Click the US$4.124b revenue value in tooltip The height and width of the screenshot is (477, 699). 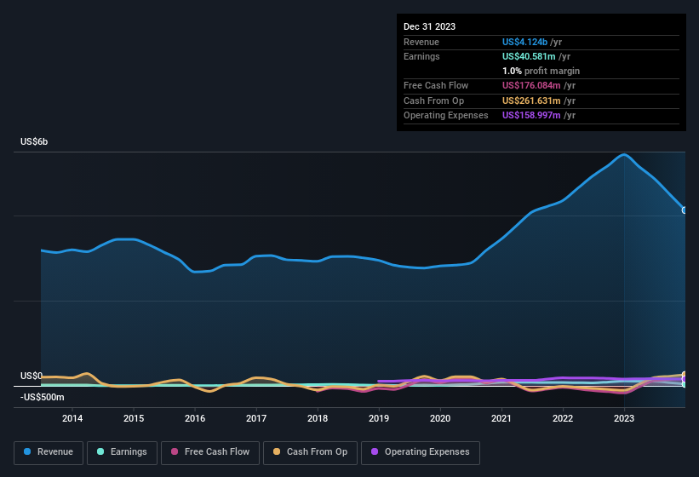click(525, 42)
